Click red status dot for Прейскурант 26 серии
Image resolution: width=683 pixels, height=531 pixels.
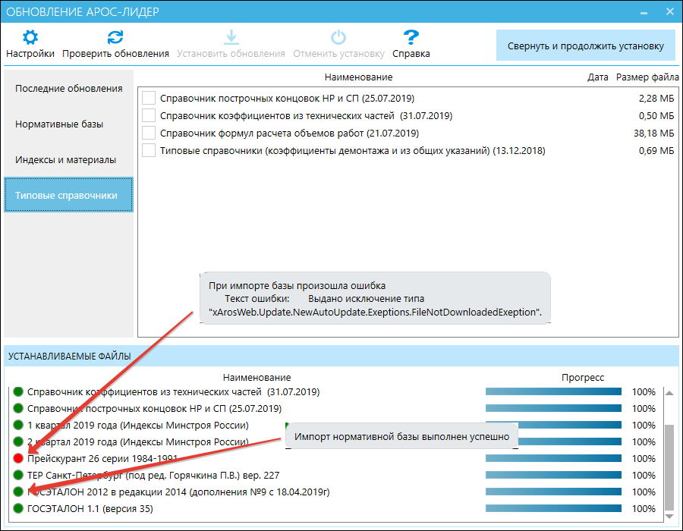pos(18,458)
